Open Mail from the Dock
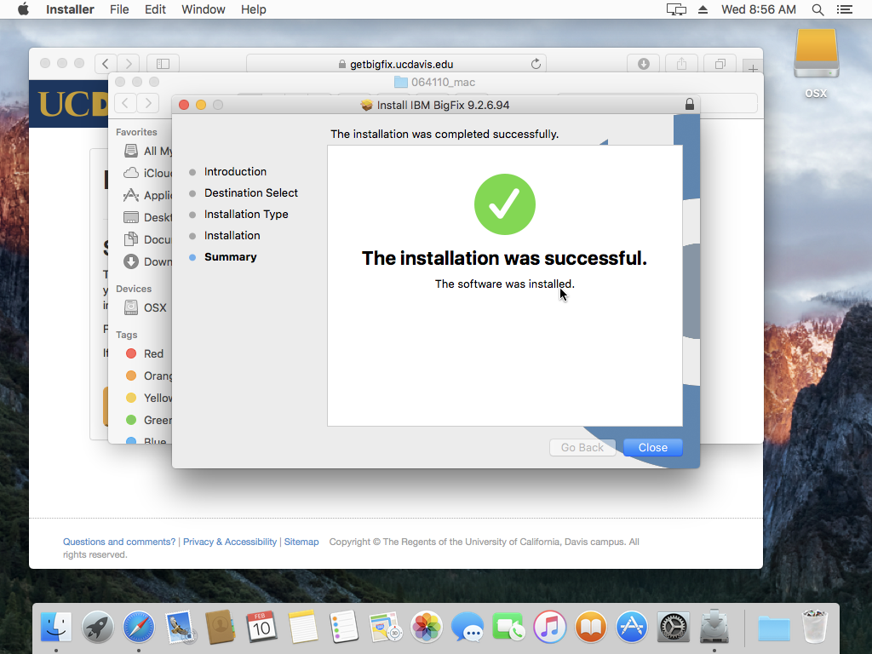 click(180, 628)
